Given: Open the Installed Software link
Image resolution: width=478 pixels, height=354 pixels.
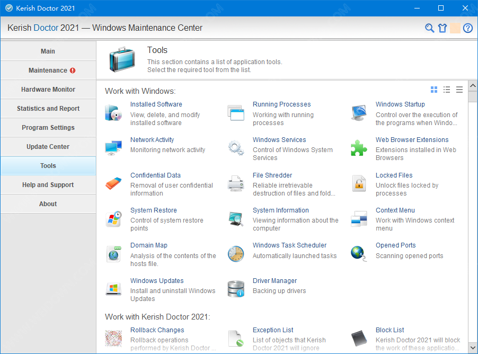Looking at the screenshot, I should tap(156, 104).
